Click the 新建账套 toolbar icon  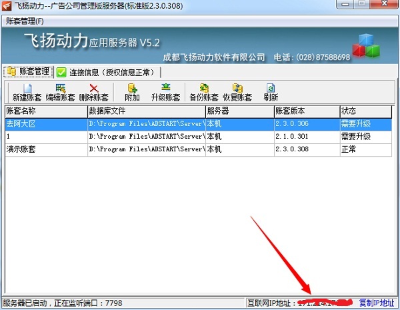(27, 88)
